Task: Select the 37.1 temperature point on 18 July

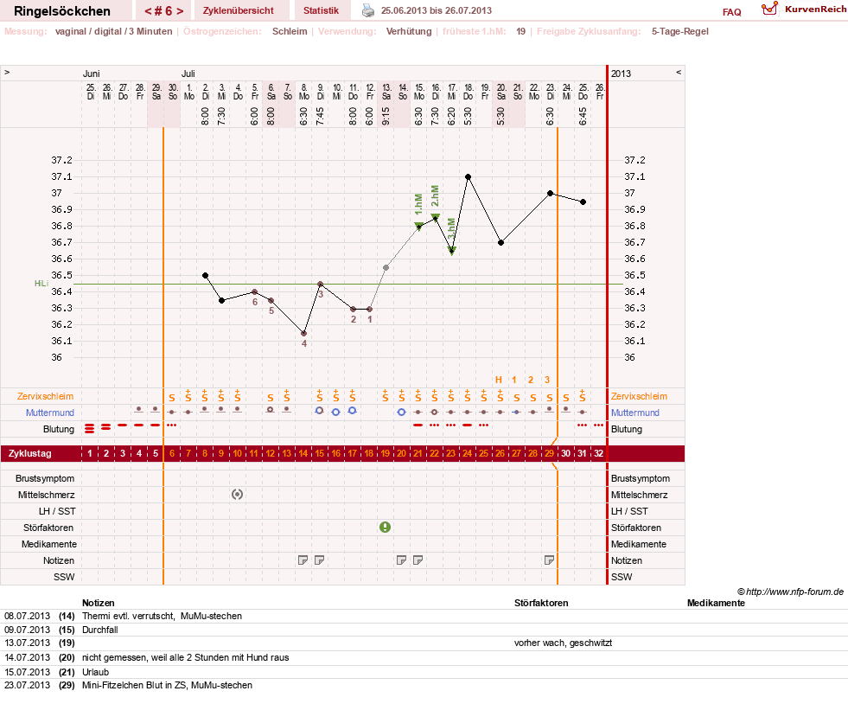Action: click(469, 177)
